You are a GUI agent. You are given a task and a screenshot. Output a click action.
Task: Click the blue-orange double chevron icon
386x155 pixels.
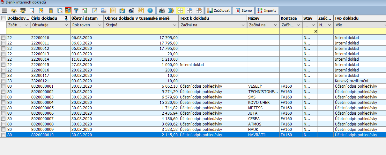(171, 10)
